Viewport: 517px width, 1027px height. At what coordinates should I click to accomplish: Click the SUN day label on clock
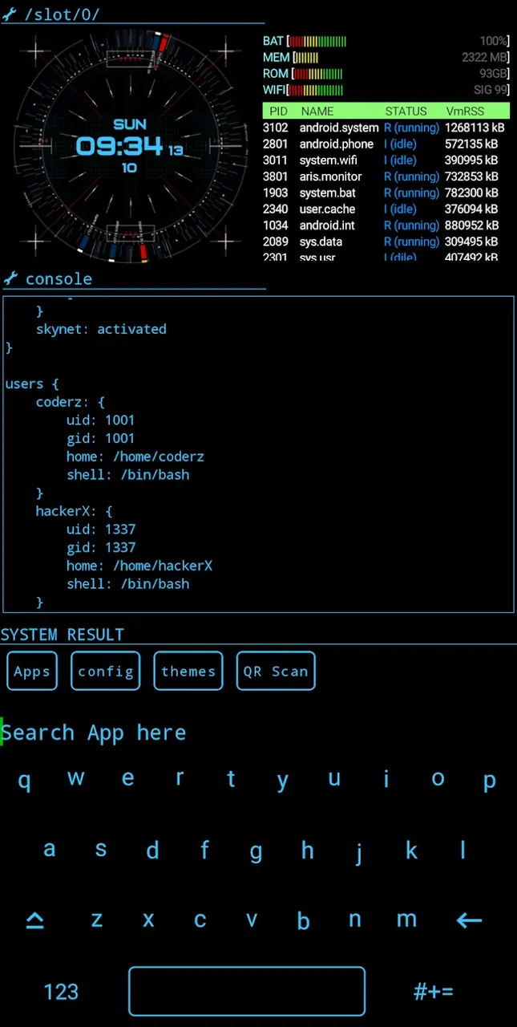click(130, 124)
